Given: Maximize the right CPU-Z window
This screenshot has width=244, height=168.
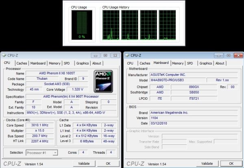Looking at the screenshot, I should pos(229,56).
